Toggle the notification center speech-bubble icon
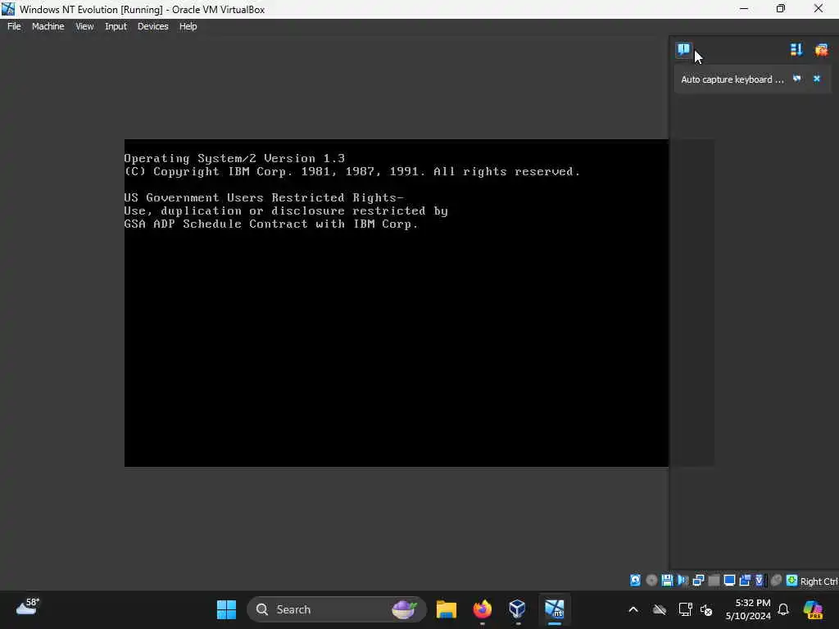The image size is (839, 629). click(x=683, y=50)
